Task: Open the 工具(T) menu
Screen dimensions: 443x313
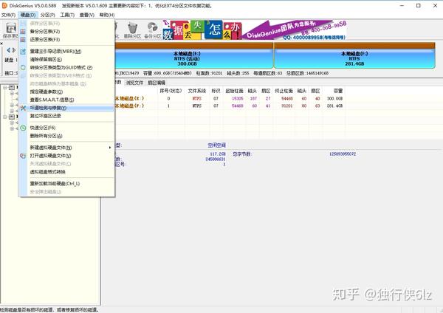Action: point(67,15)
